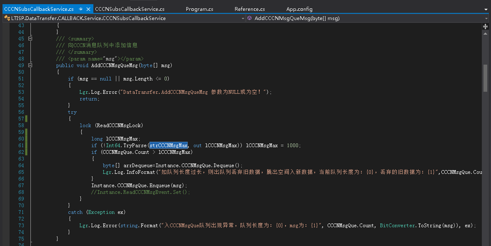
Task: Click ReadCCCNMsgLock in the lock statement
Action: (119, 126)
